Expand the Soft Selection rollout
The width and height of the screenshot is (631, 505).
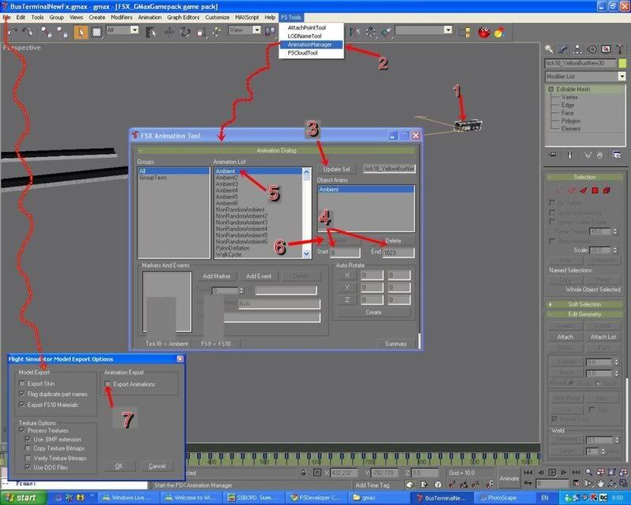[584, 304]
